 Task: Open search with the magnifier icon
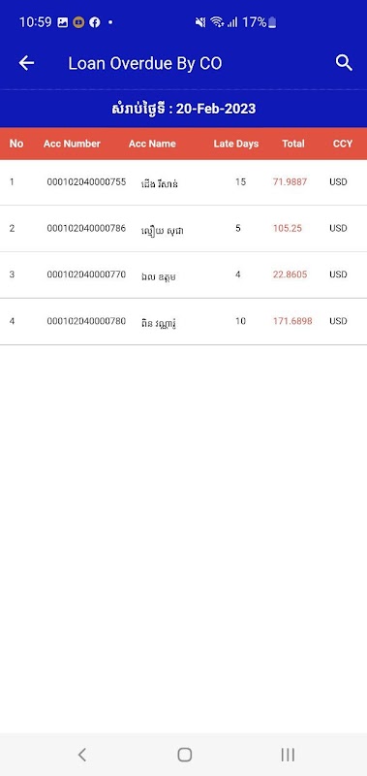point(344,63)
